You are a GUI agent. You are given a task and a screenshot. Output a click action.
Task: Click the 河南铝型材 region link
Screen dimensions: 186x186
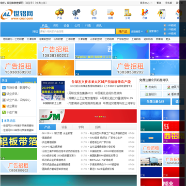coord(45,39)
